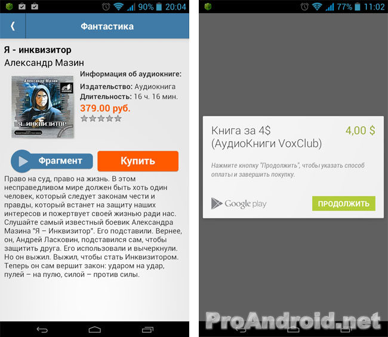Tap the Android home button, left phone
Image resolution: width=388 pixels, height=337 pixels.
95,329
